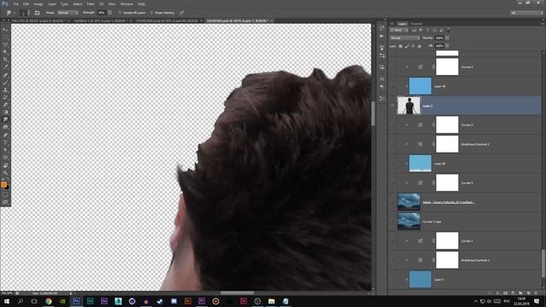The image size is (546, 307).
Task: Open the Layer menu
Action: [51, 3]
